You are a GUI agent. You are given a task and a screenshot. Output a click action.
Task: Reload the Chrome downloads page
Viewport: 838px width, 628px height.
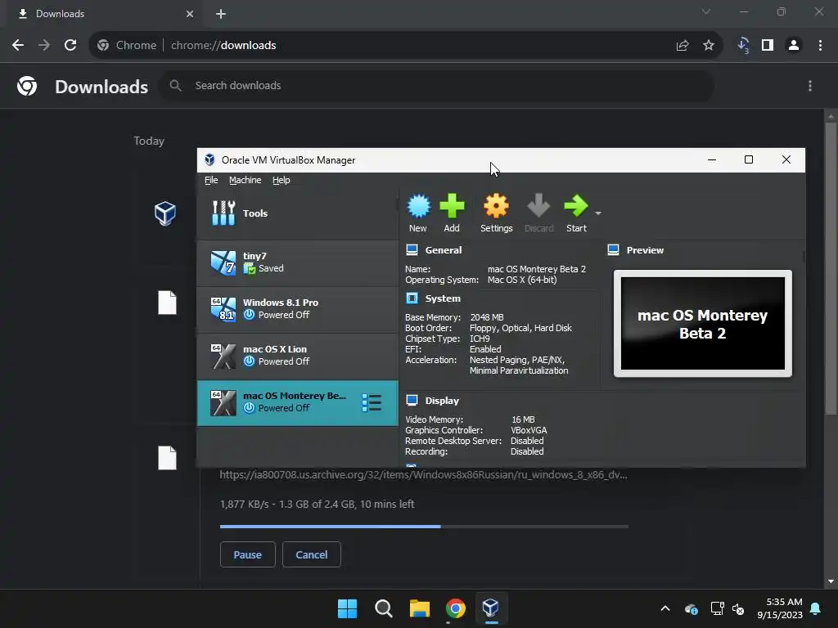coord(70,45)
